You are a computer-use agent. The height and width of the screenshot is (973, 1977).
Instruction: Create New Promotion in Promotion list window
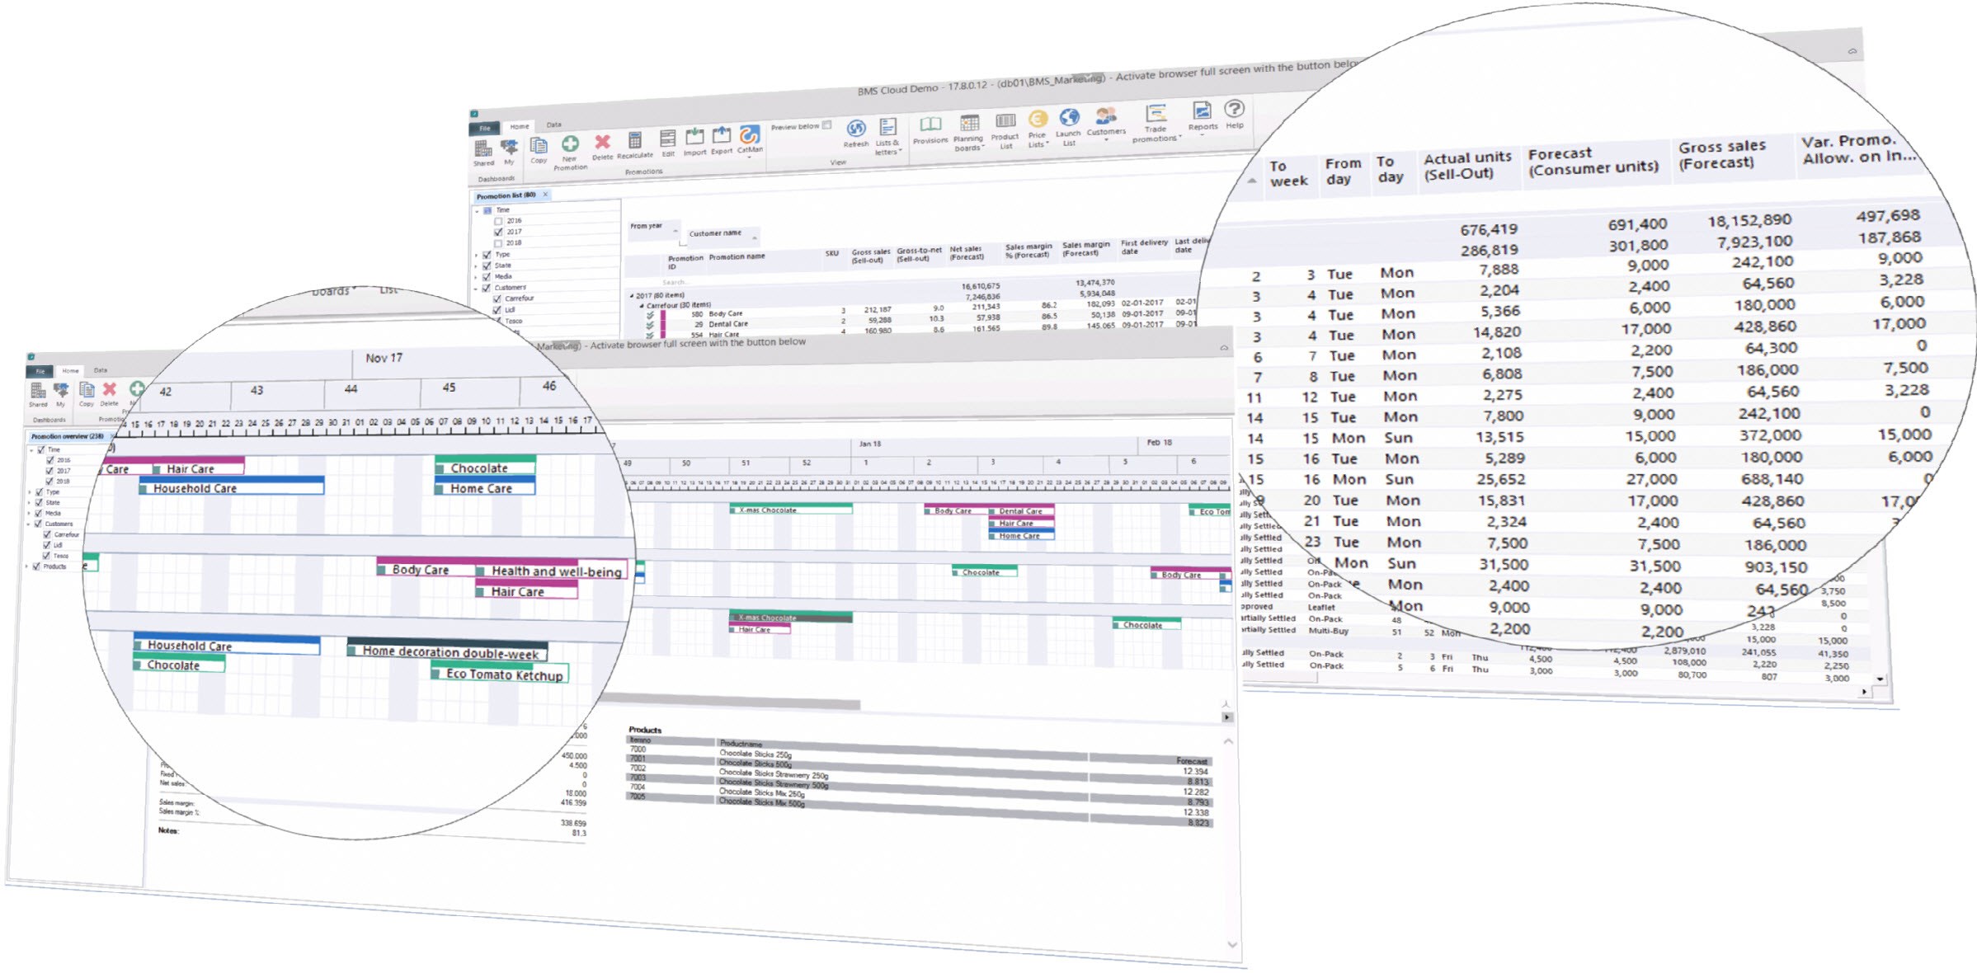(570, 153)
